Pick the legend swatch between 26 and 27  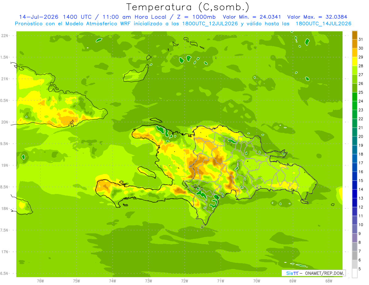(355, 79)
